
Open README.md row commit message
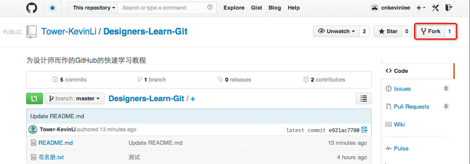click(155, 143)
